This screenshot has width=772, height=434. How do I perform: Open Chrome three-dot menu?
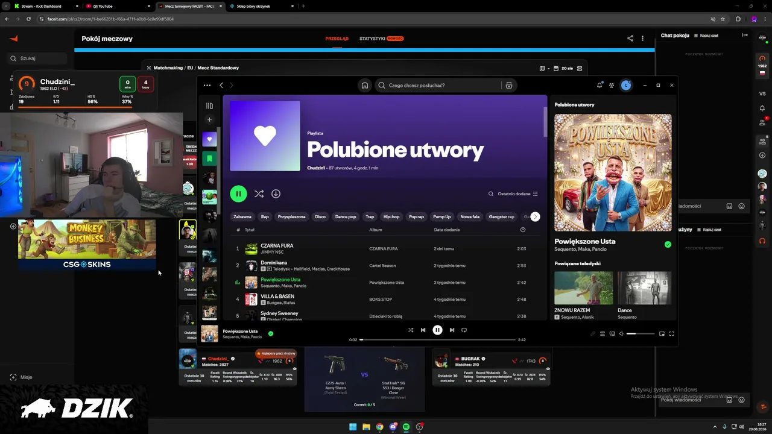(765, 19)
